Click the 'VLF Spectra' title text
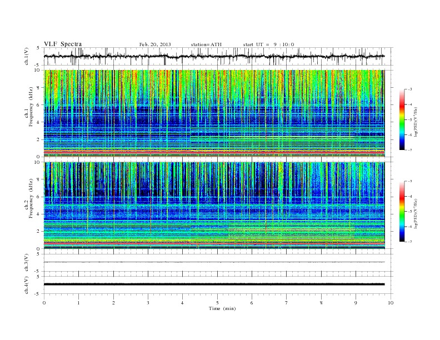Screen dimensions: 440x340 tap(63, 44)
